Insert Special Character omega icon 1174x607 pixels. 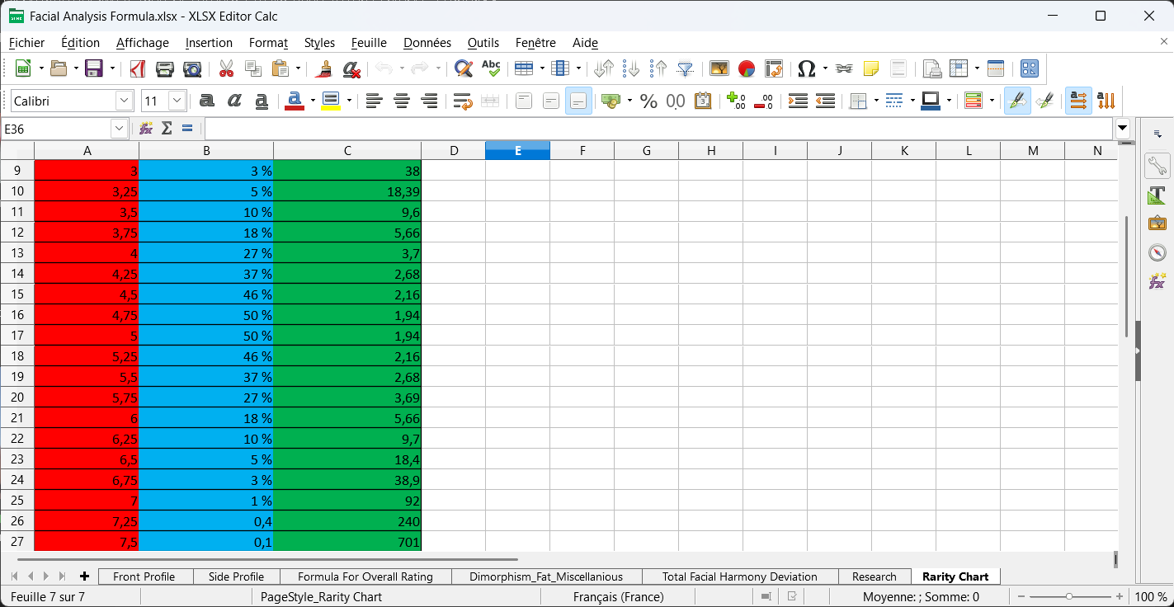[x=807, y=68]
